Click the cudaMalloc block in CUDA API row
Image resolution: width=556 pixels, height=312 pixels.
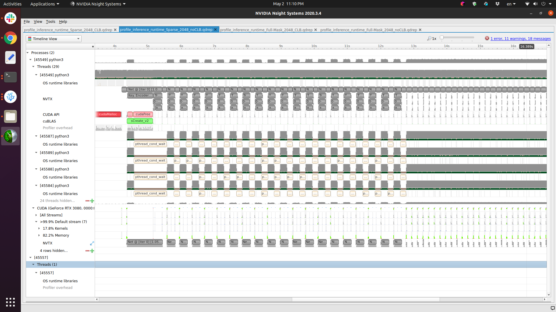point(108,114)
